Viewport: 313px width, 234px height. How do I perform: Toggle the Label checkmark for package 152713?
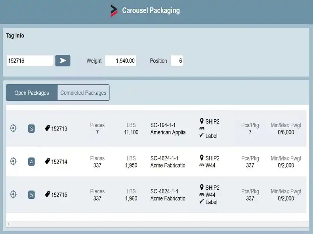(202, 136)
